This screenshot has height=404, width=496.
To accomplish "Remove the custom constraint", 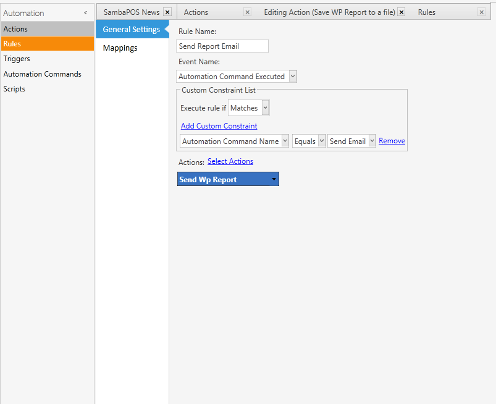I will (392, 141).
